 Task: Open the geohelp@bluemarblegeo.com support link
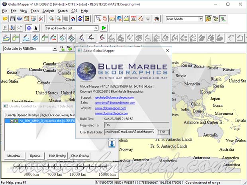[114, 97]
